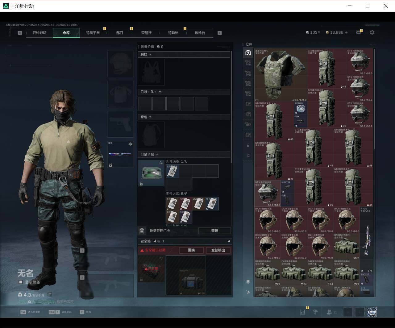Select the 仓库 tab
The image size is (395, 328).
[x=66, y=33]
